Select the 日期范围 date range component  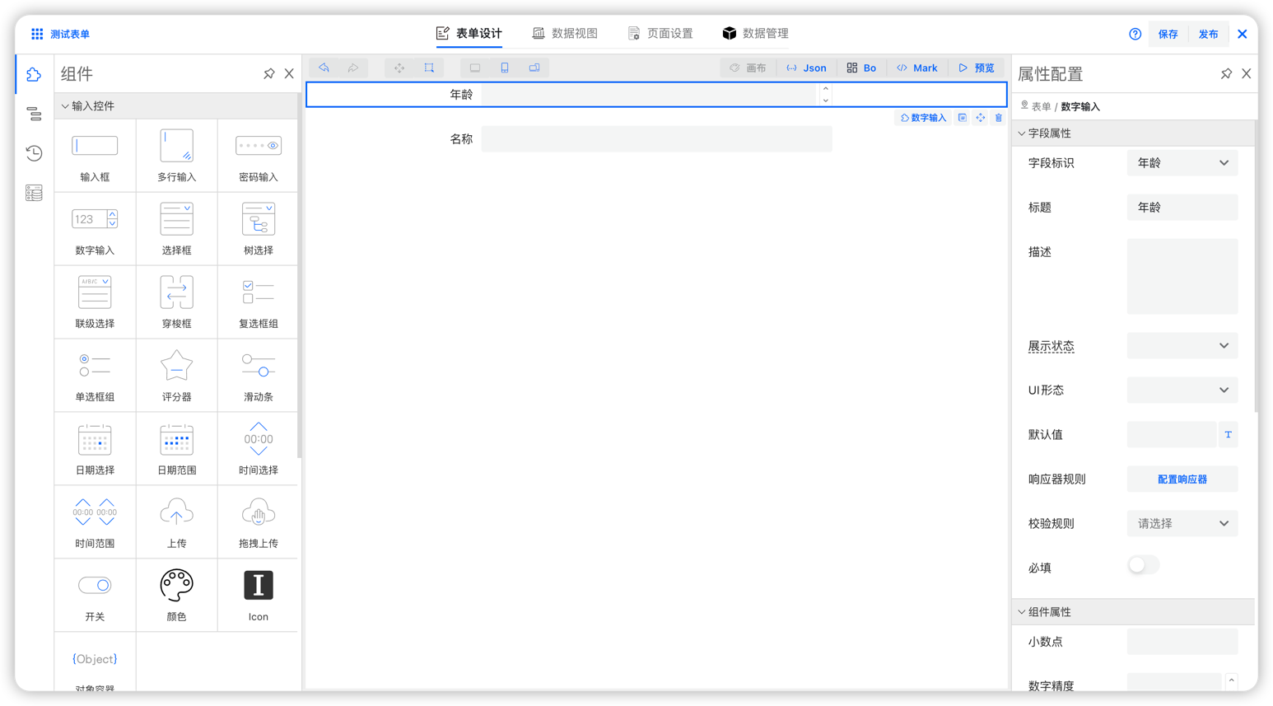(176, 449)
